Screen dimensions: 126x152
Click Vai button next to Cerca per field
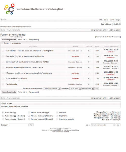31,125
